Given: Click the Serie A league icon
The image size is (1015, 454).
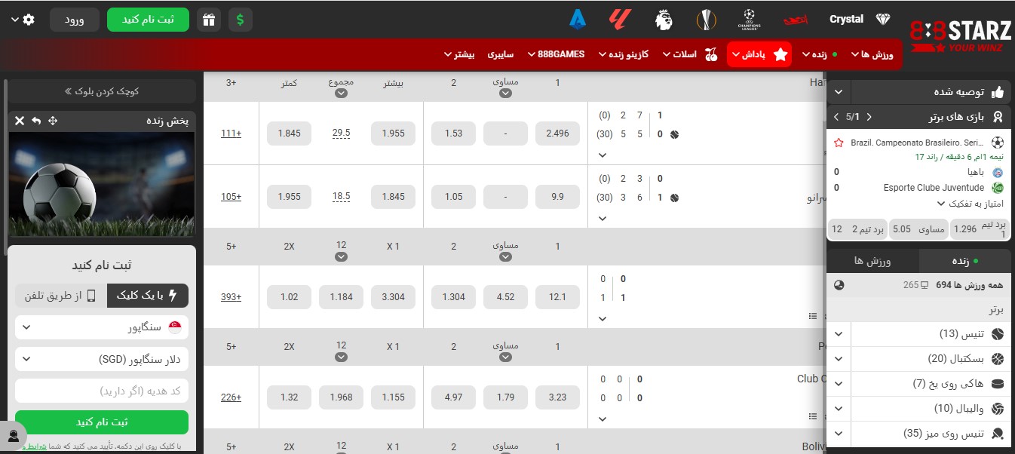Looking at the screenshot, I should (x=578, y=20).
